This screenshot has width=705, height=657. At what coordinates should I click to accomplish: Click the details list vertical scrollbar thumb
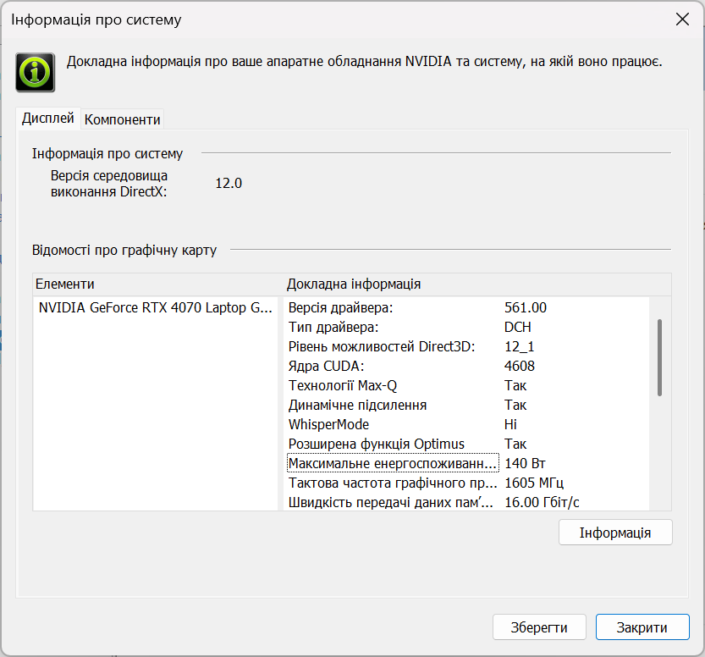(659, 357)
